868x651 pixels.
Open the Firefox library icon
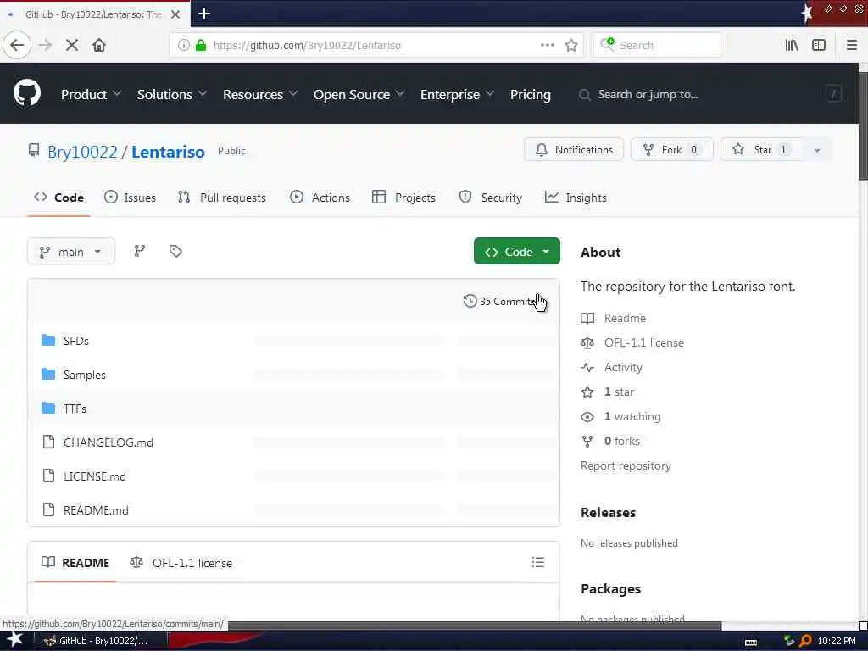click(792, 45)
